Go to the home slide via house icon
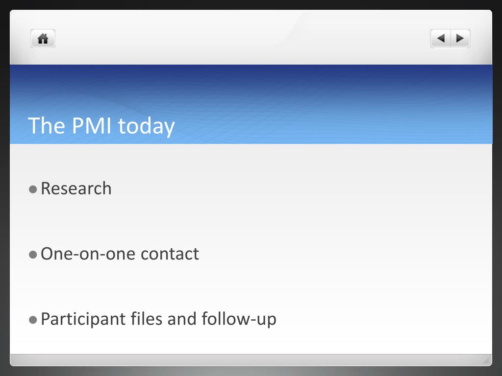The image size is (502, 376). click(x=43, y=39)
